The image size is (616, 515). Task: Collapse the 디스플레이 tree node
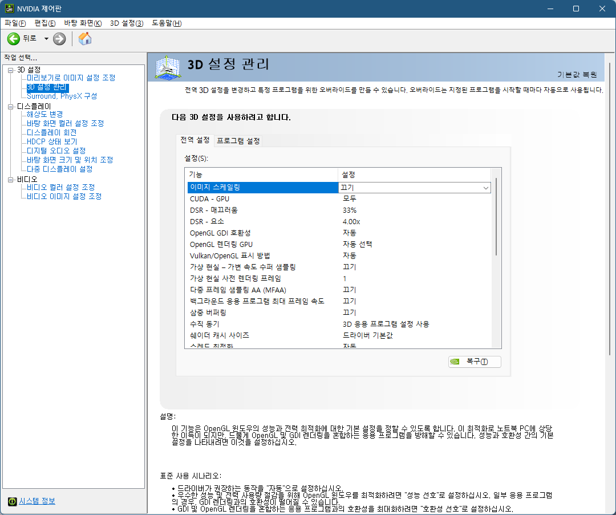(11, 107)
